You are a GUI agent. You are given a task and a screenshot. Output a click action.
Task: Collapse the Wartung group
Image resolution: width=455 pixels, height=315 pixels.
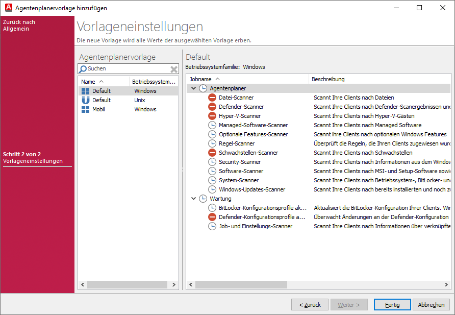(193, 199)
